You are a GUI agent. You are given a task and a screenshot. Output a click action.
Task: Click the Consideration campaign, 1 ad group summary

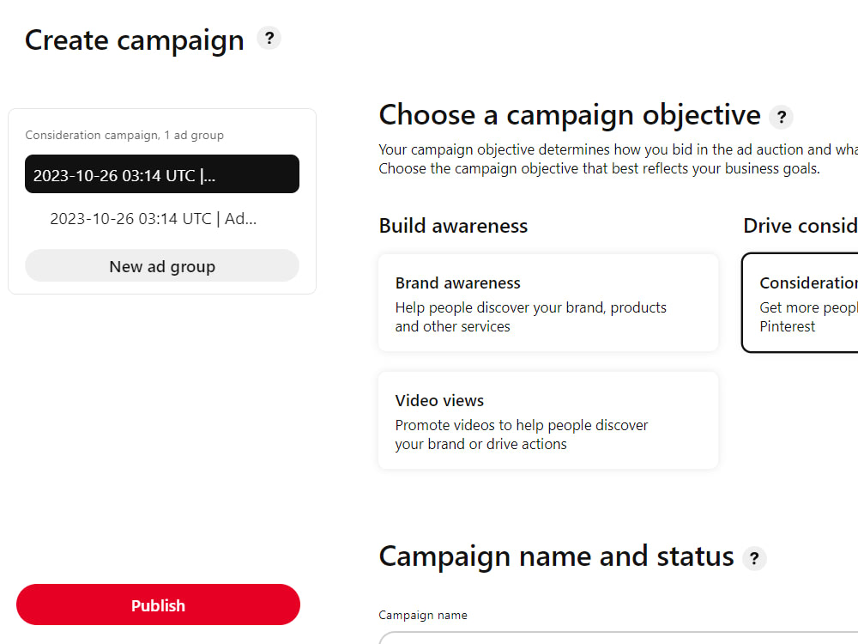coord(124,136)
